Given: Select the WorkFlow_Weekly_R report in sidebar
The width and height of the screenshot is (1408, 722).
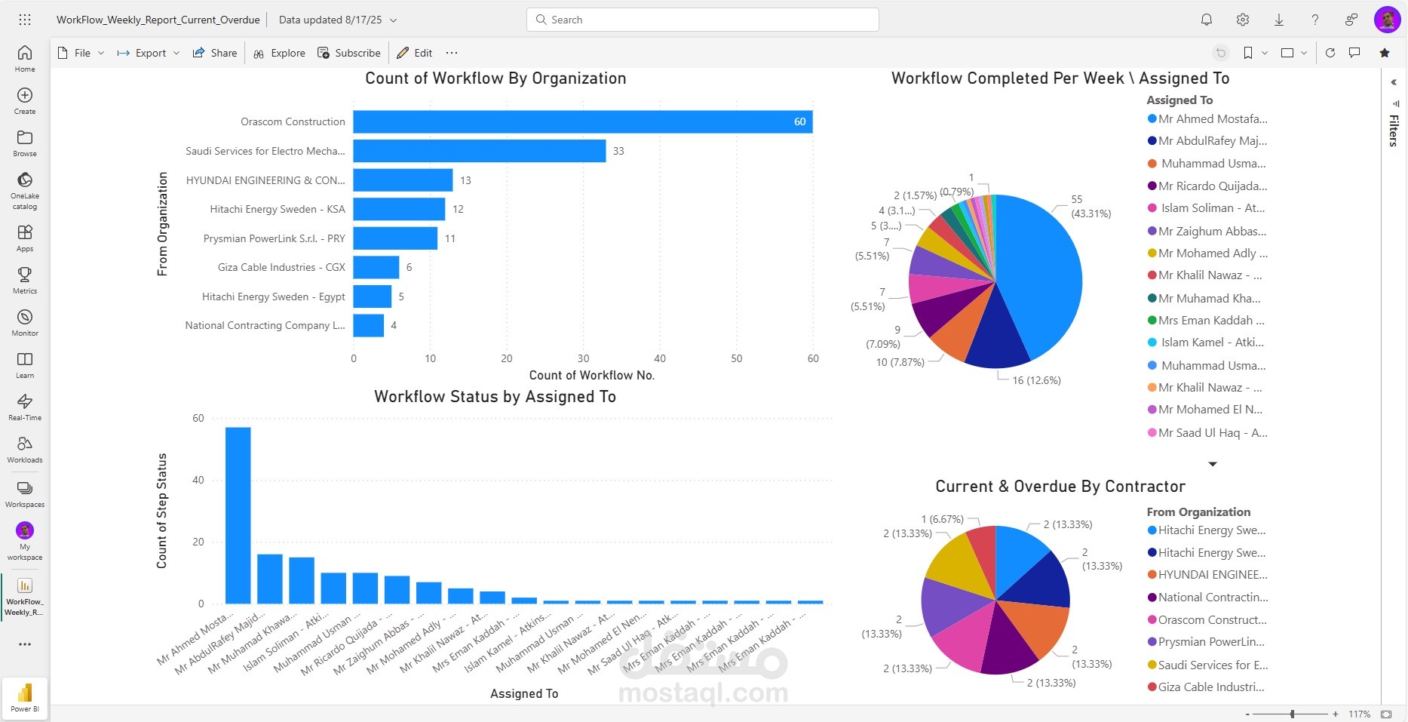Looking at the screenshot, I should pyautogui.click(x=25, y=597).
